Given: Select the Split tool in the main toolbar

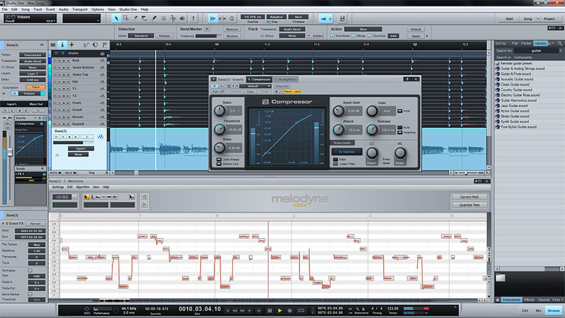Looking at the screenshot, I should pyautogui.click(x=135, y=18).
